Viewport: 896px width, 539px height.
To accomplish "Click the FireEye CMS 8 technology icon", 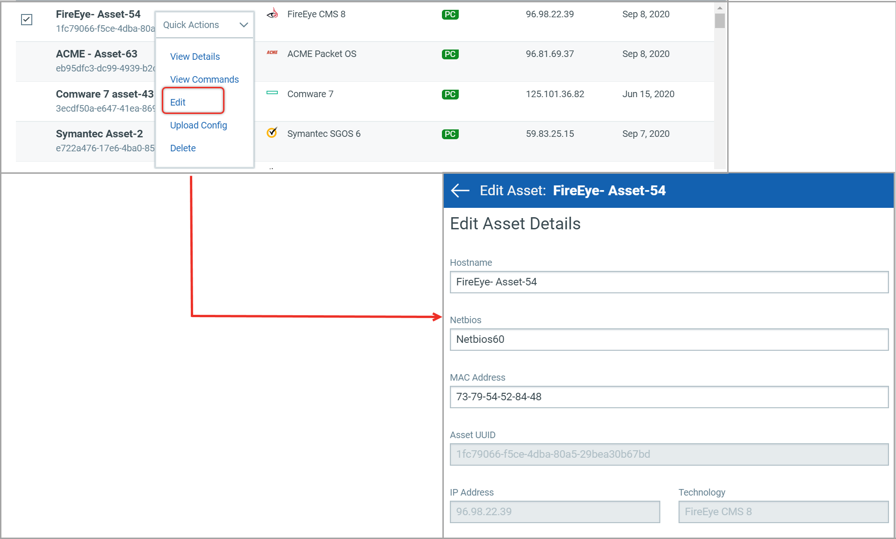I will pos(272,14).
